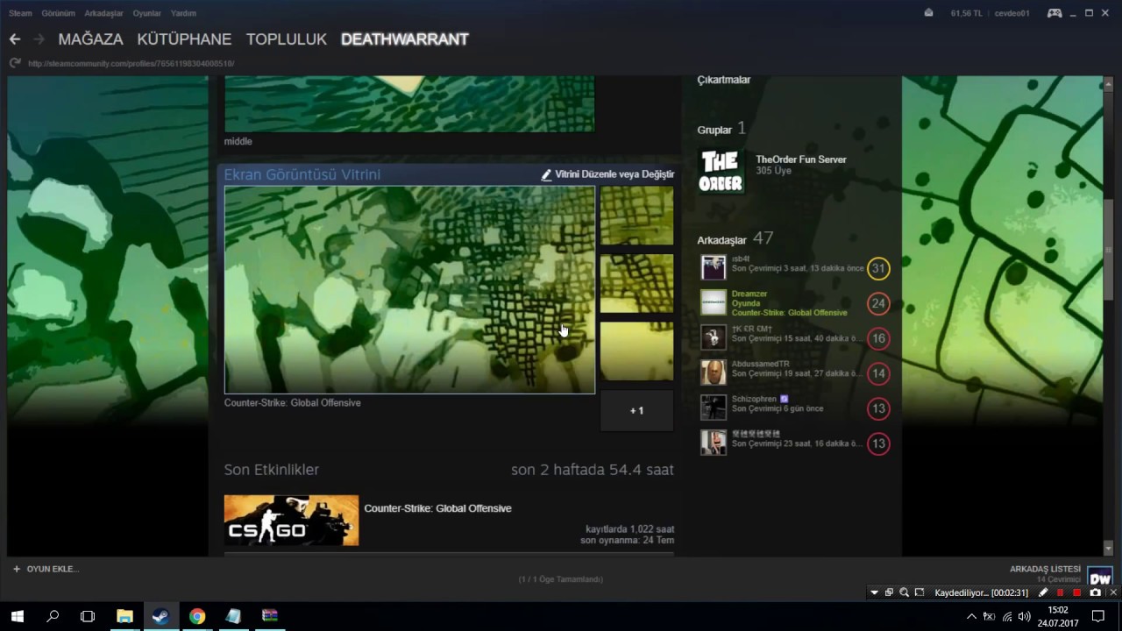Screen dimensions: 1122x631
Task: Click the 61,56 TL wallet balance
Action: point(967,13)
